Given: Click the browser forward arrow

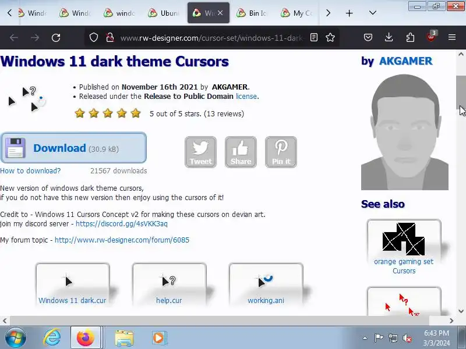Looking at the screenshot, I should 35,38.
